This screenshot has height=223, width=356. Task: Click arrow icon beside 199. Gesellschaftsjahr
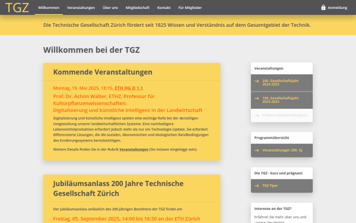click(256, 98)
